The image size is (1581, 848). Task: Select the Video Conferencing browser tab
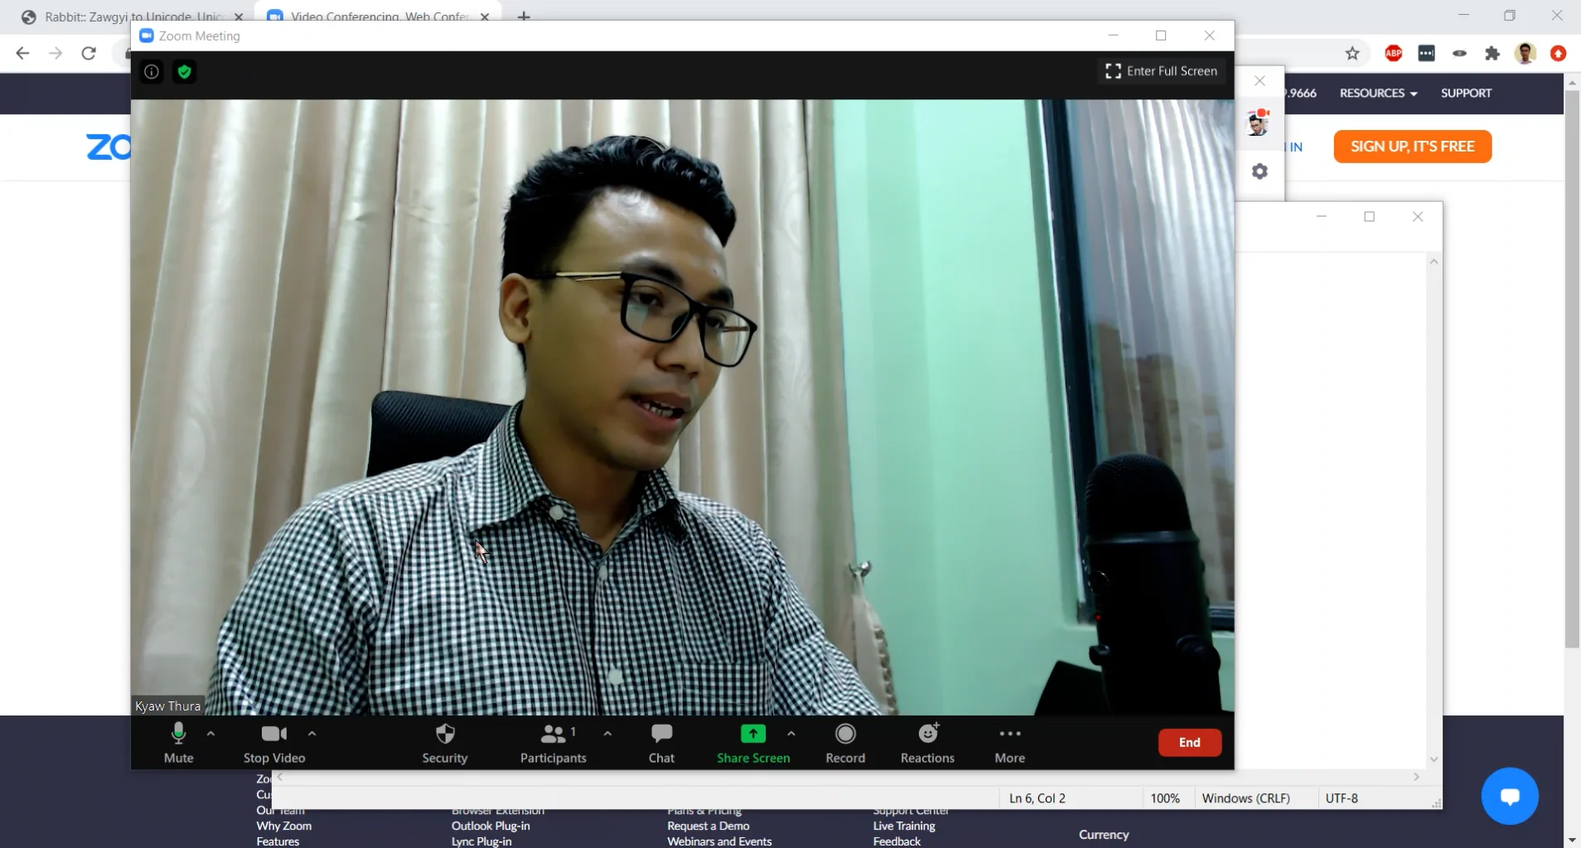tap(378, 17)
